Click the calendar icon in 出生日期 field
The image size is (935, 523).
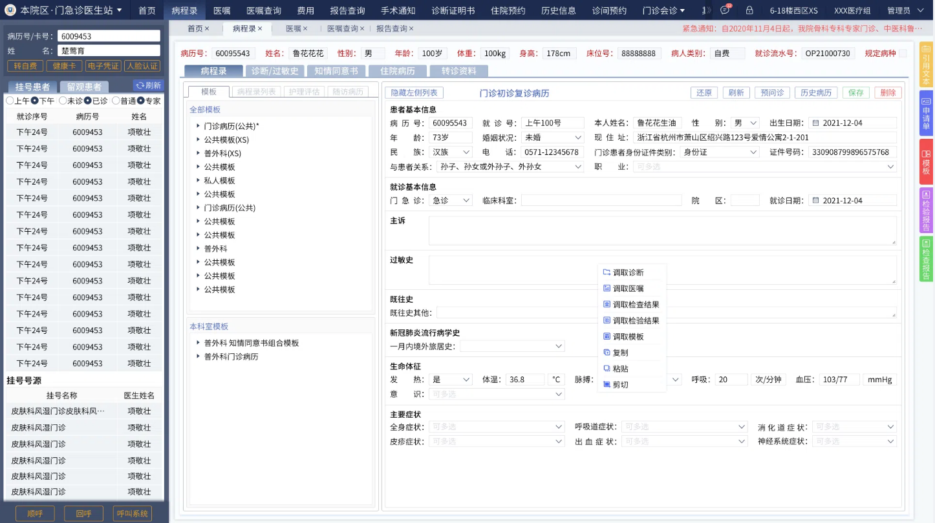click(x=815, y=123)
